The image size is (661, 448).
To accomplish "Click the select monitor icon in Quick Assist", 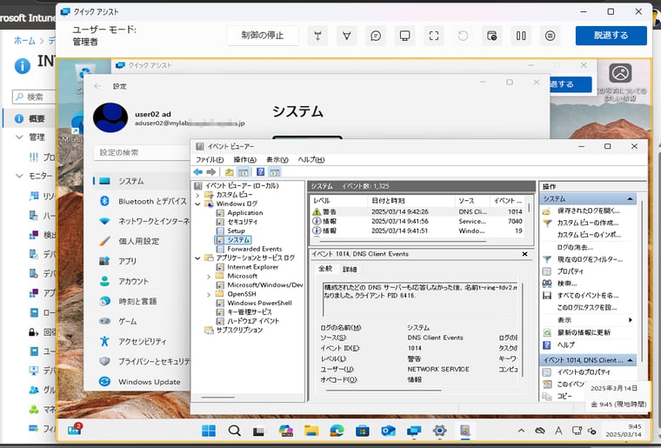I will pyautogui.click(x=404, y=36).
